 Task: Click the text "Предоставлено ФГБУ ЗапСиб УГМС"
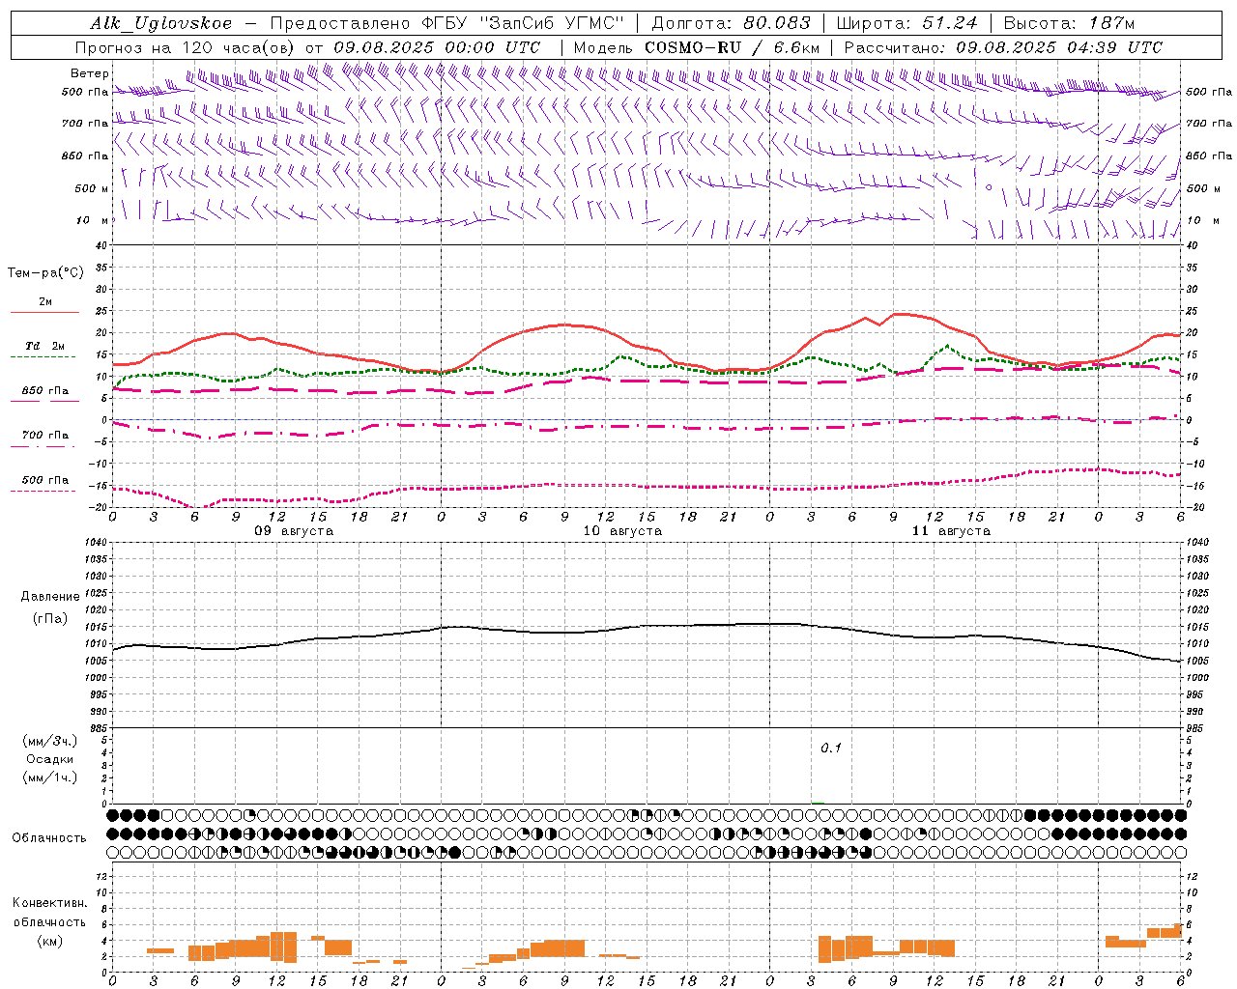click(x=447, y=23)
